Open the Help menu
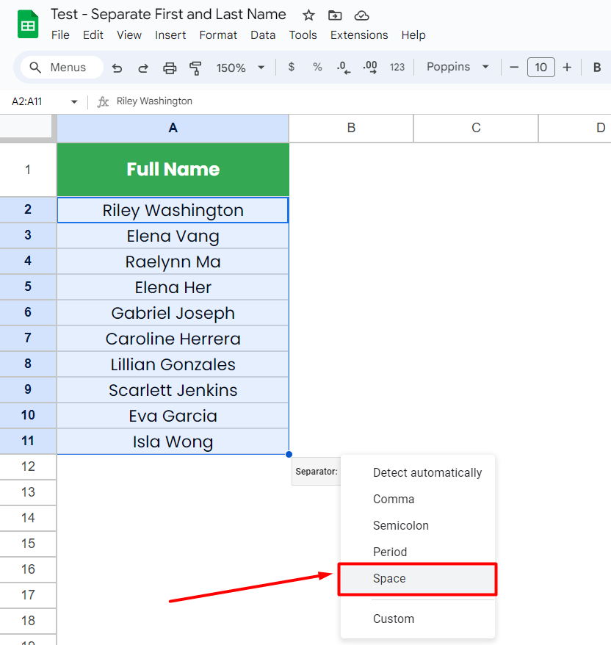The height and width of the screenshot is (645, 611). [413, 35]
